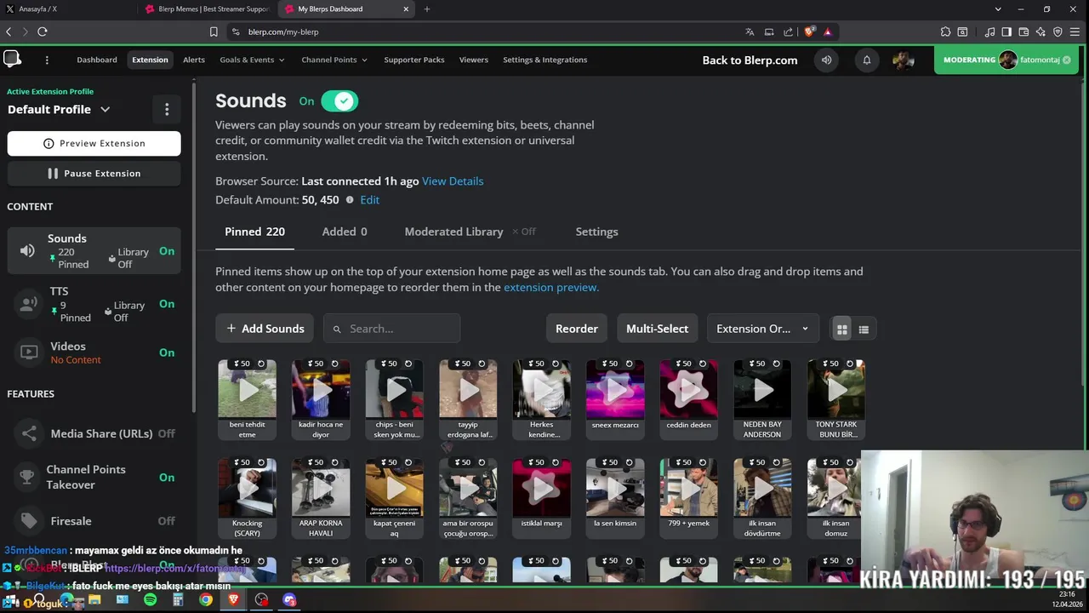Open the user avatar beside the bell

click(x=903, y=60)
